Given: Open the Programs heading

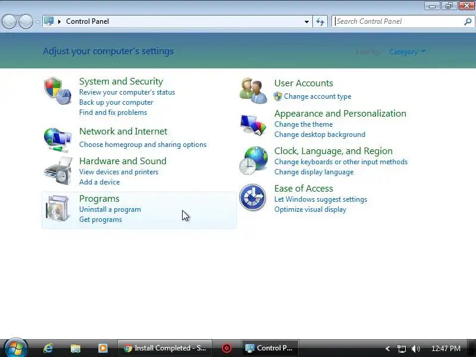Looking at the screenshot, I should click(x=99, y=199).
